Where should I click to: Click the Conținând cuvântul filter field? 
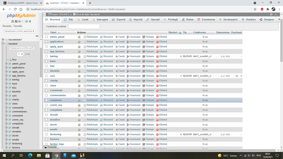pyautogui.click(x=84, y=26)
